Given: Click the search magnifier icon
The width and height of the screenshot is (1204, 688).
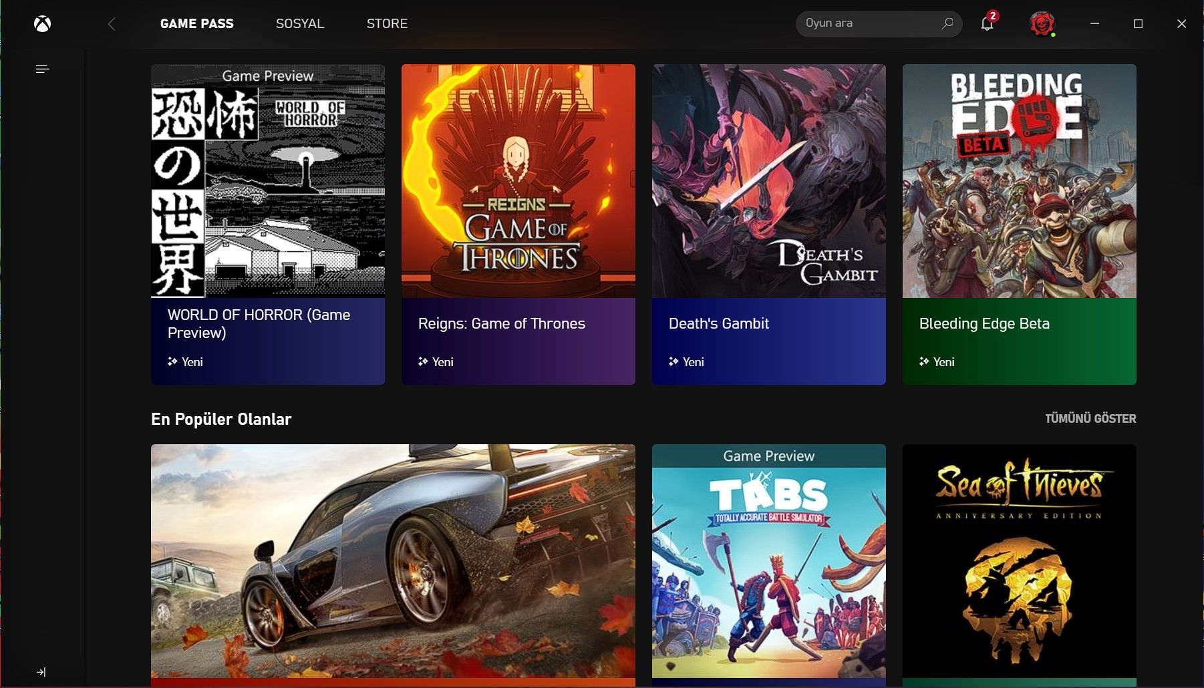Looking at the screenshot, I should coord(947,23).
